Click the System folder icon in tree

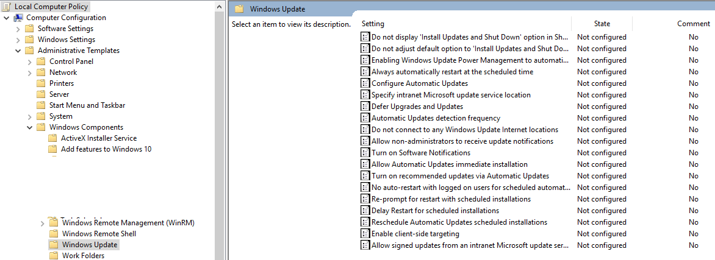41,116
